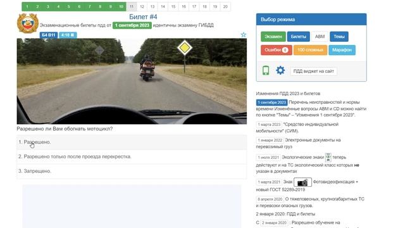Go to question 12
Viewport: 405px width, 228px height.
(x=142, y=7)
